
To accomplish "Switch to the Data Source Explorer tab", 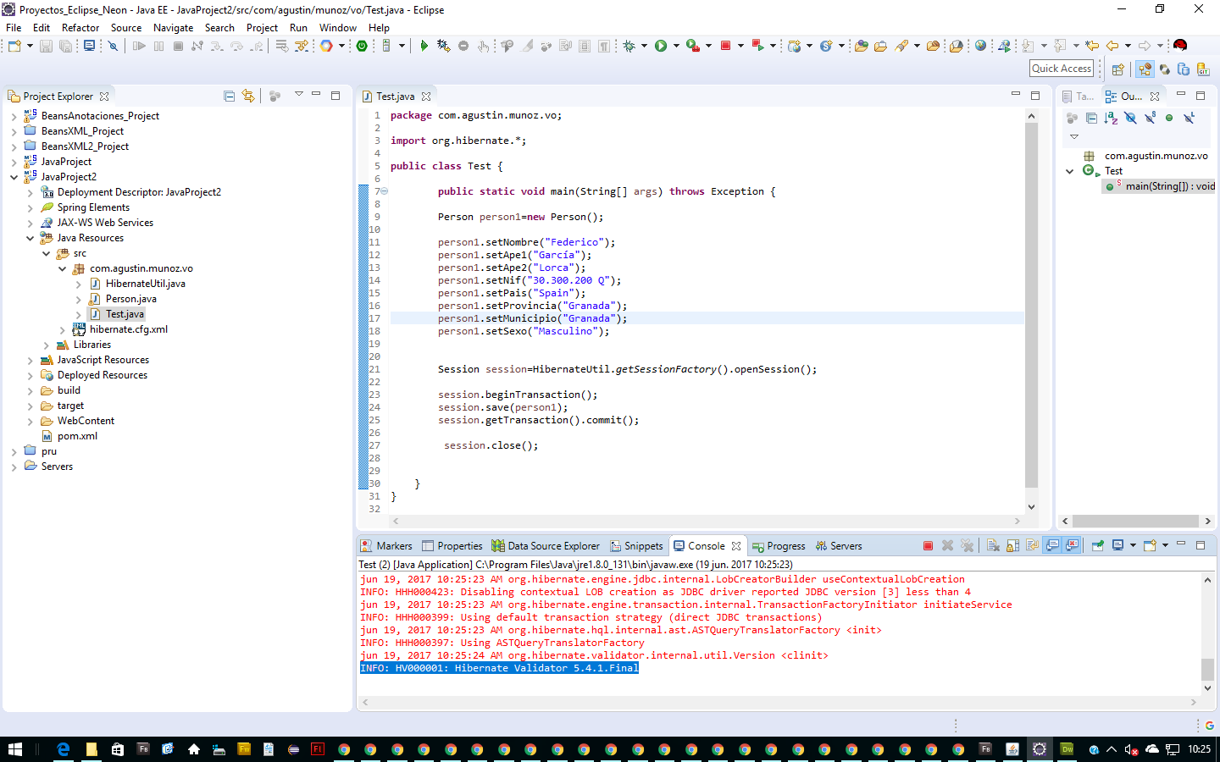I will click(x=546, y=546).
